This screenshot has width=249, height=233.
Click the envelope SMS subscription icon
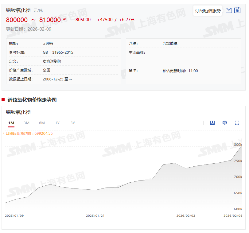[229, 10]
